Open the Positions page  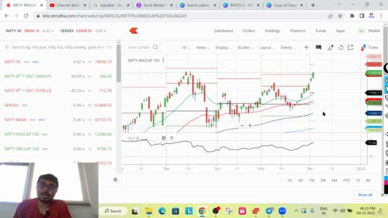click(x=298, y=31)
